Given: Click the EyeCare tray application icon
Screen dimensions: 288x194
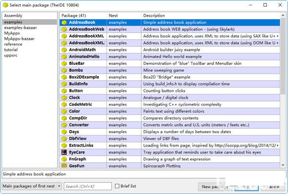Looking at the screenshot, I should click(x=64, y=152).
